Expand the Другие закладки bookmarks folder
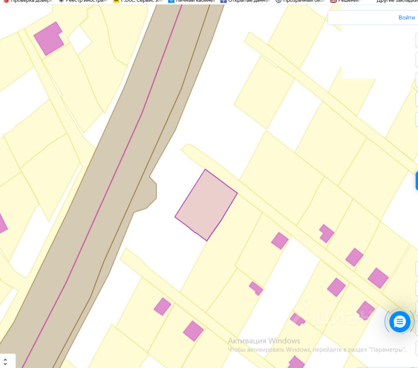 tap(397, 1)
